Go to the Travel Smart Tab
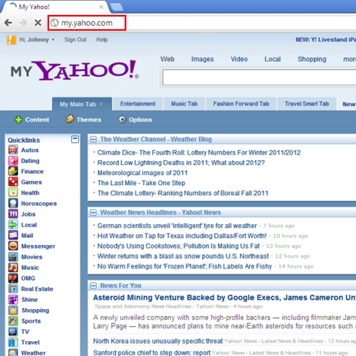356x356 pixels. [307, 104]
